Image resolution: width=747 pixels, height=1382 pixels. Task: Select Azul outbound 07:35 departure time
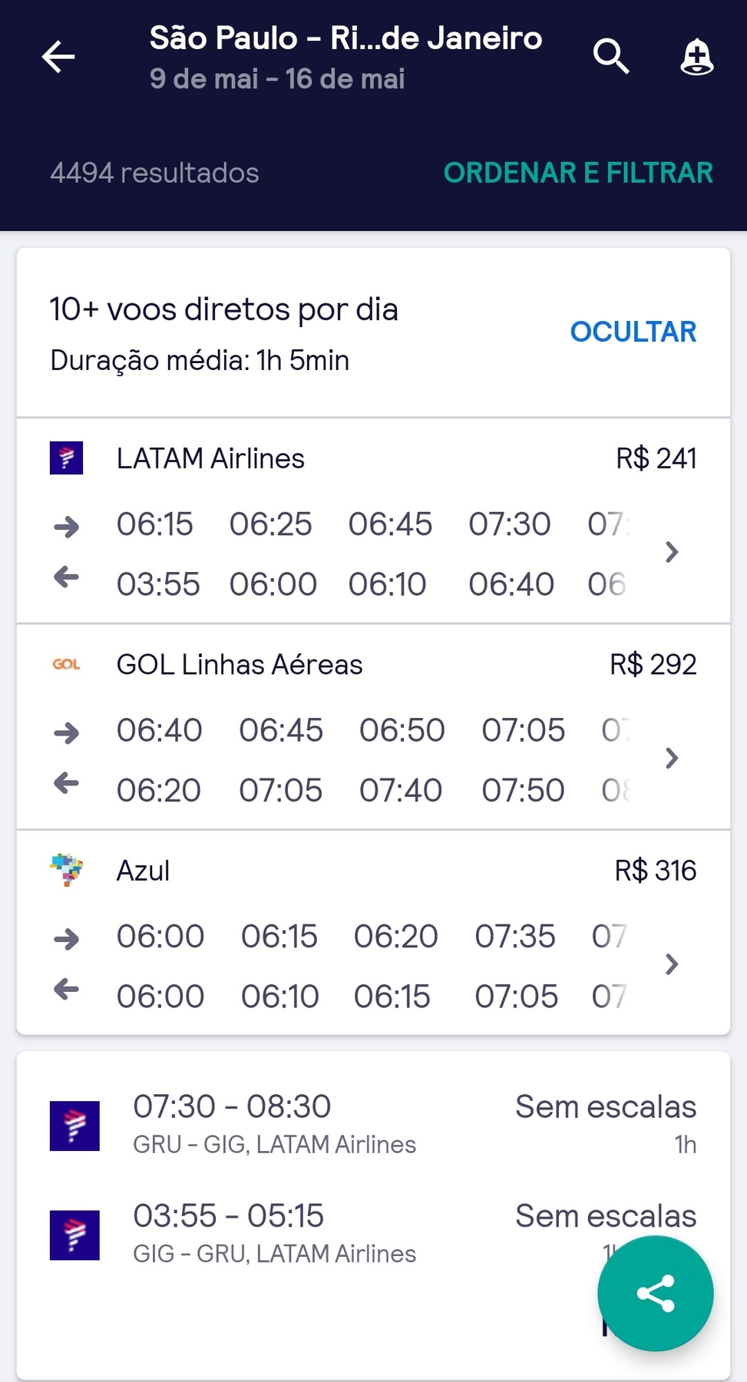click(515, 936)
